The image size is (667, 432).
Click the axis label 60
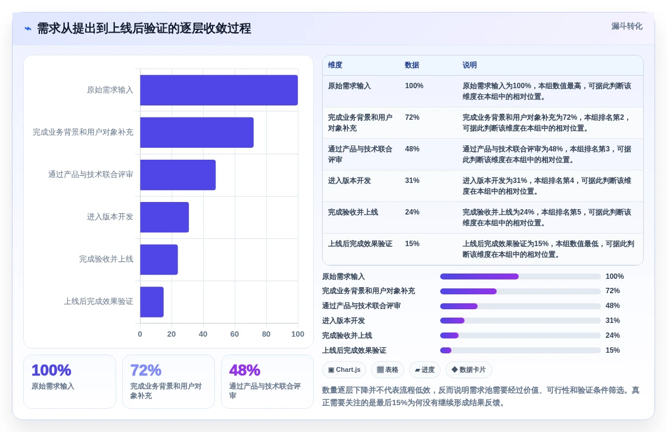[235, 334]
